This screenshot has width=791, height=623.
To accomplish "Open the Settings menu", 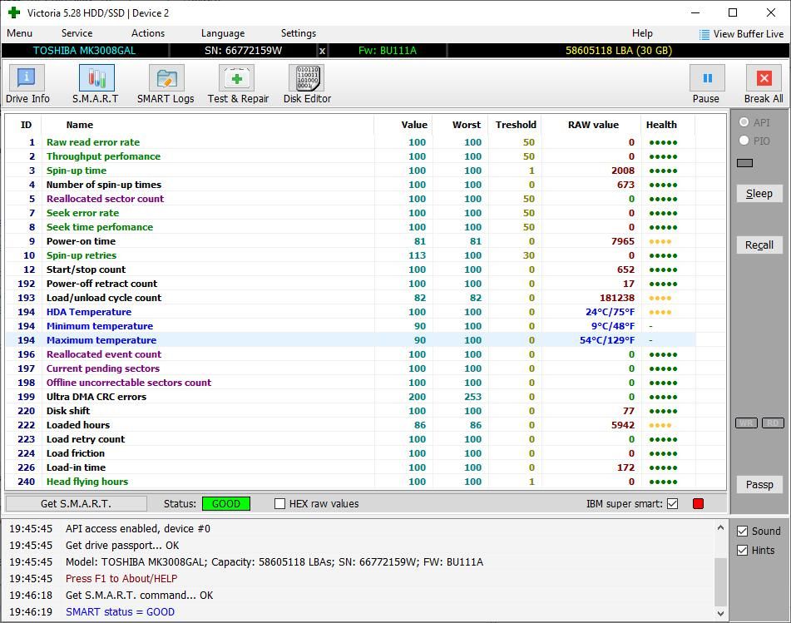I will click(x=298, y=33).
